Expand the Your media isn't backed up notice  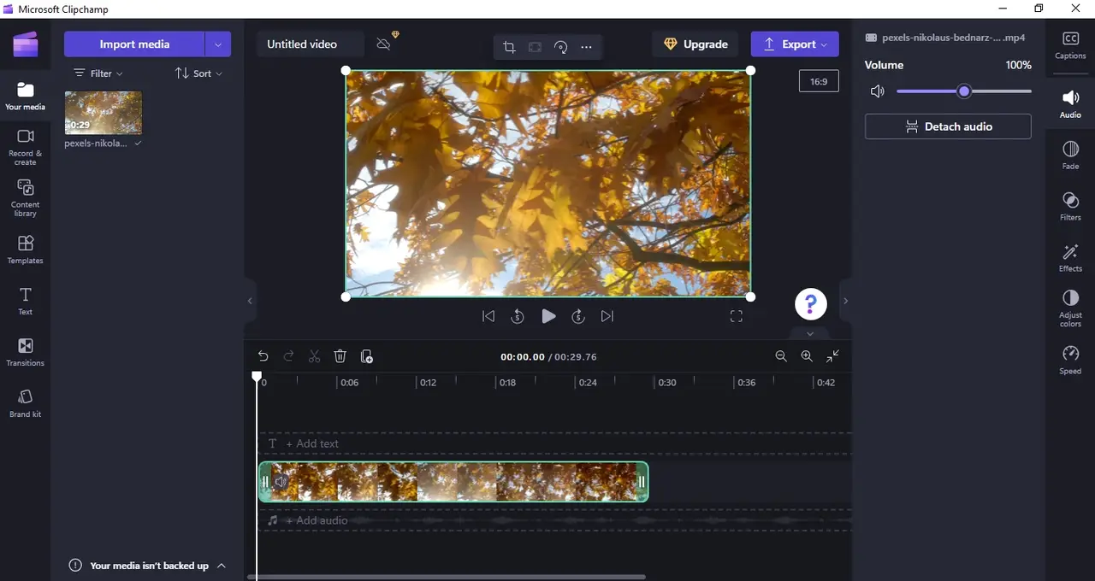click(x=222, y=566)
